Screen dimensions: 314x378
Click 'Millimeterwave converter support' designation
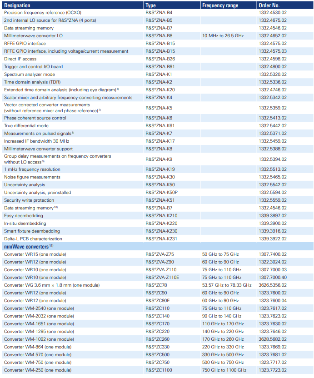[x=38, y=149]
